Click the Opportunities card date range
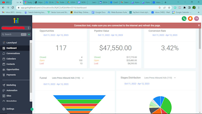 pos(56,35)
